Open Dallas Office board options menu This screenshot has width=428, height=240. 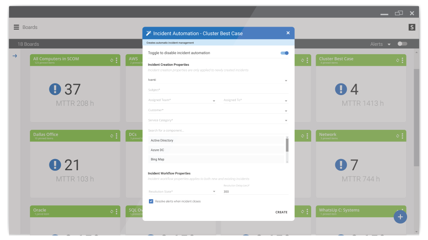tap(116, 136)
